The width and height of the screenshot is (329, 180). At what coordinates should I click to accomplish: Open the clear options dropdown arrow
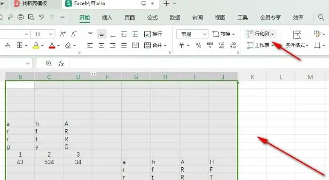(x=75, y=46)
